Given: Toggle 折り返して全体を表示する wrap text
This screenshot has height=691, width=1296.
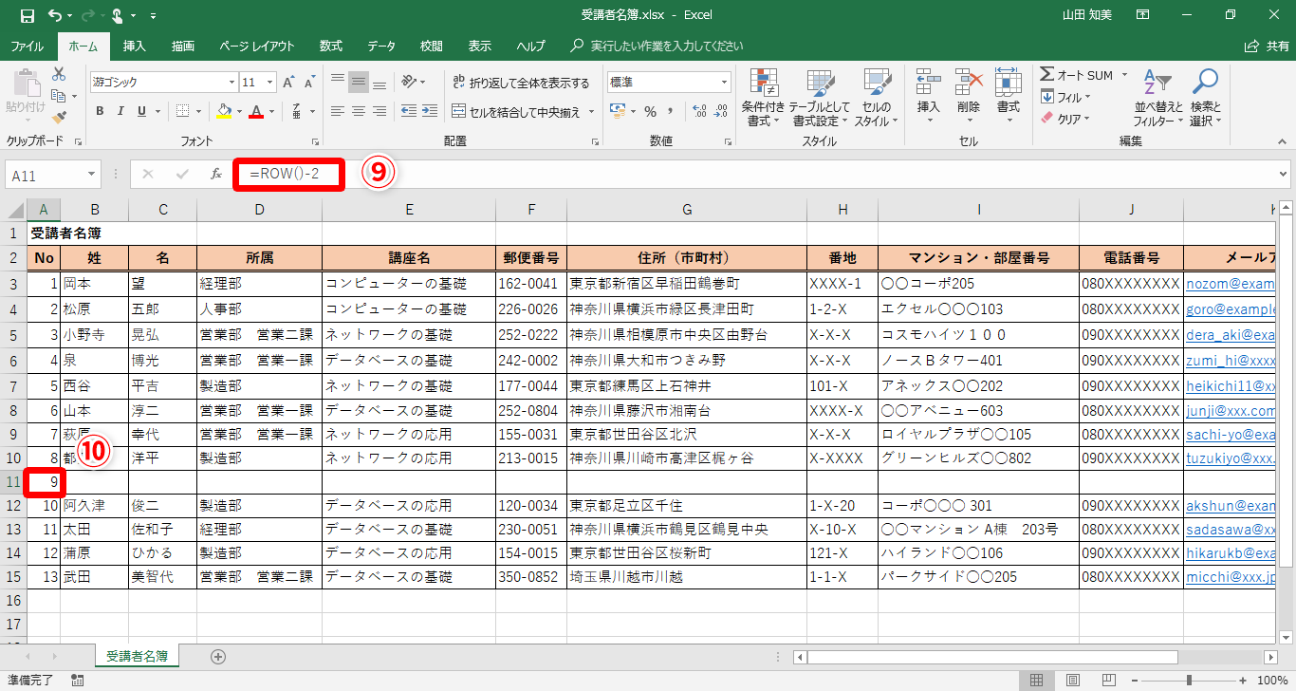Looking at the screenshot, I should tap(521, 83).
